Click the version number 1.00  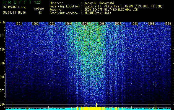pyautogui.click(x=38, y=2)
